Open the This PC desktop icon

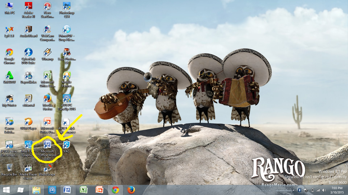9,8
